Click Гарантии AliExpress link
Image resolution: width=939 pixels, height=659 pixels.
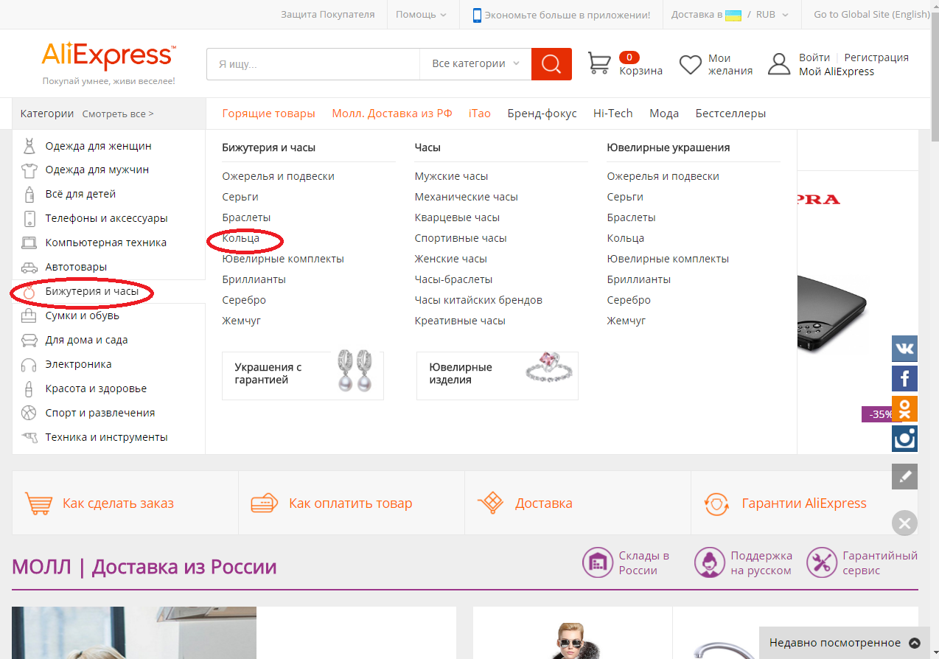[803, 503]
